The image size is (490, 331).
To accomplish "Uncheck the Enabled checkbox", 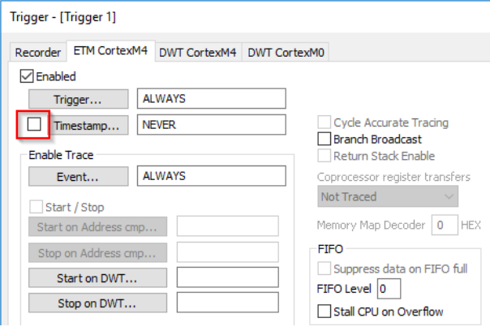I will tap(26, 77).
